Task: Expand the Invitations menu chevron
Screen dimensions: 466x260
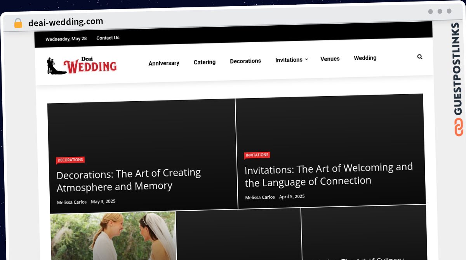Action: click(x=306, y=59)
